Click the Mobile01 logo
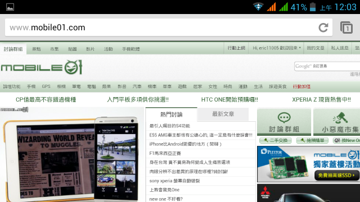The height and width of the screenshot is (202, 360). click(x=42, y=67)
